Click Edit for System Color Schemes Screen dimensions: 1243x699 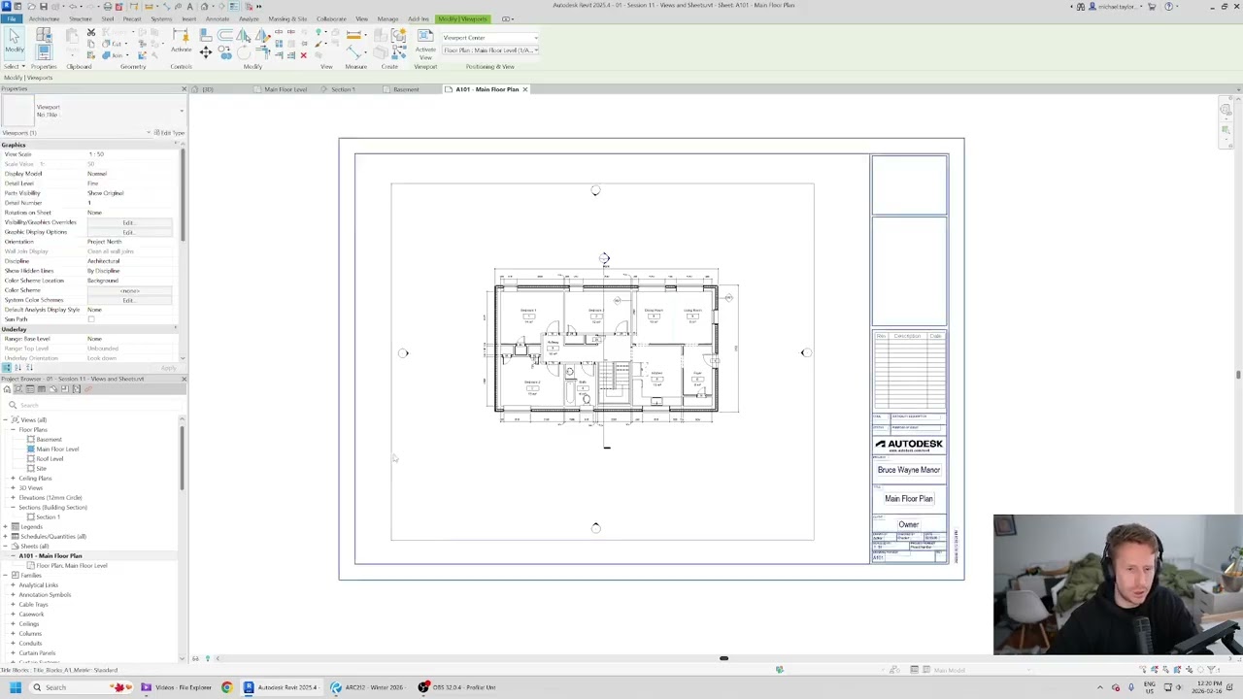pyautogui.click(x=128, y=300)
